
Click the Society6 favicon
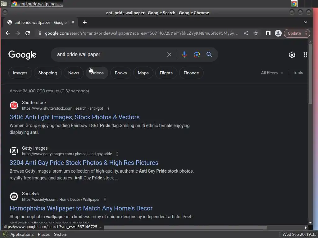pyautogui.click(x=14, y=196)
